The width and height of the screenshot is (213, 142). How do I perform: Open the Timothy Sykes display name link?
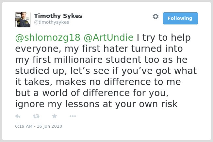(58, 16)
